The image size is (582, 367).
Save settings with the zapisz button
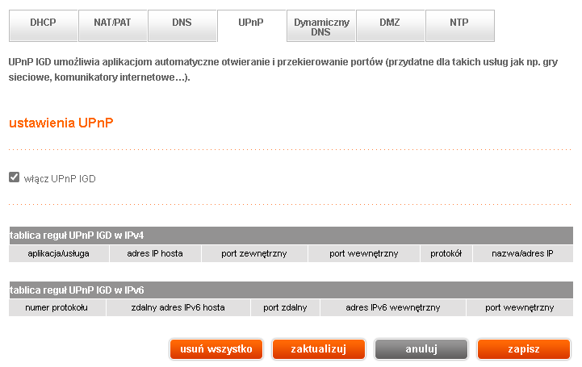click(x=524, y=349)
